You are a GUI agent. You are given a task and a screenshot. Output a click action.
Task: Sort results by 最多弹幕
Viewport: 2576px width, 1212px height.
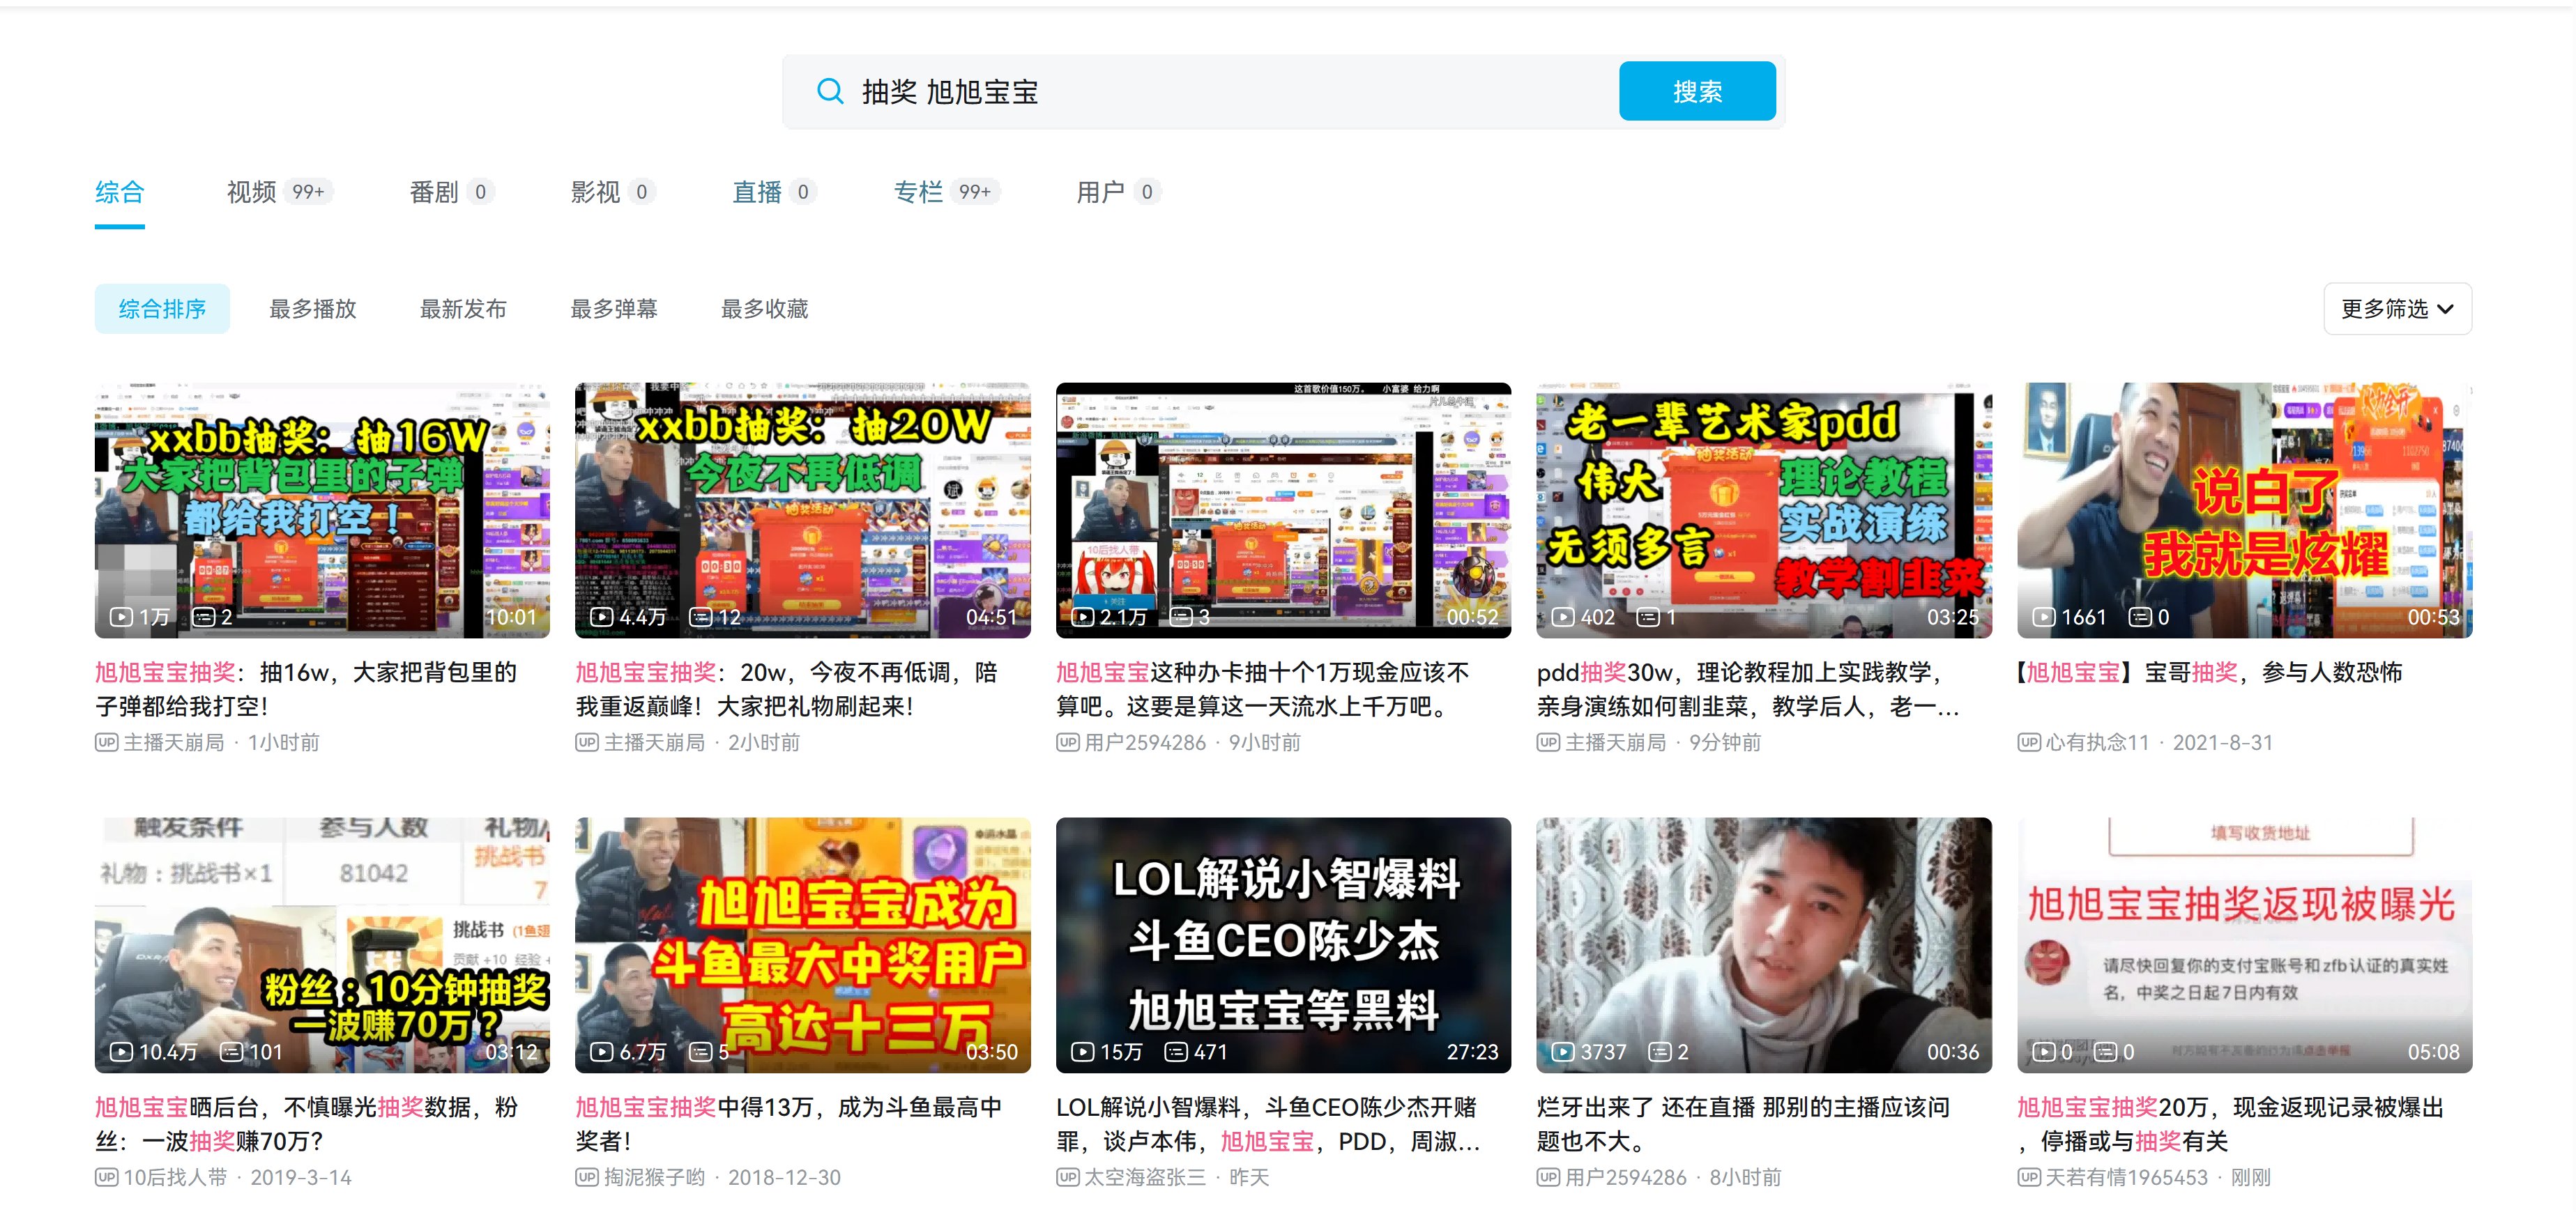(x=614, y=309)
